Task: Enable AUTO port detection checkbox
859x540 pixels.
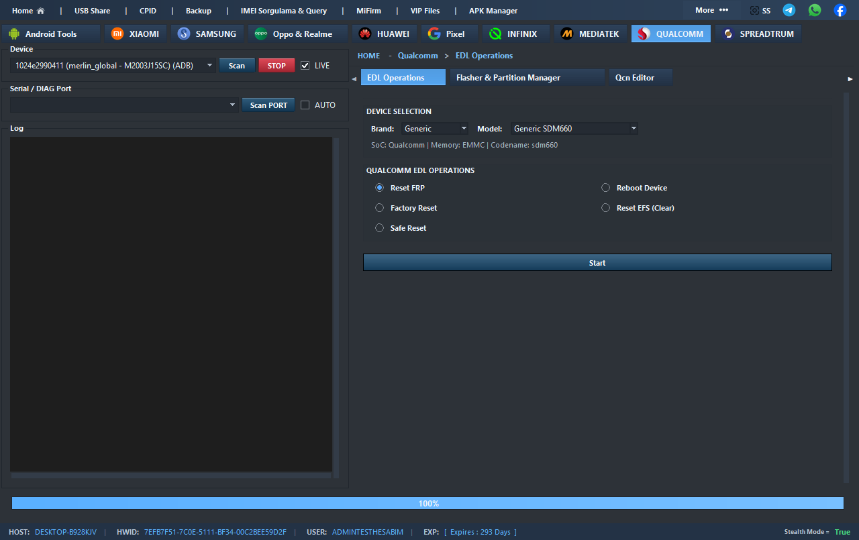Action: (x=305, y=105)
